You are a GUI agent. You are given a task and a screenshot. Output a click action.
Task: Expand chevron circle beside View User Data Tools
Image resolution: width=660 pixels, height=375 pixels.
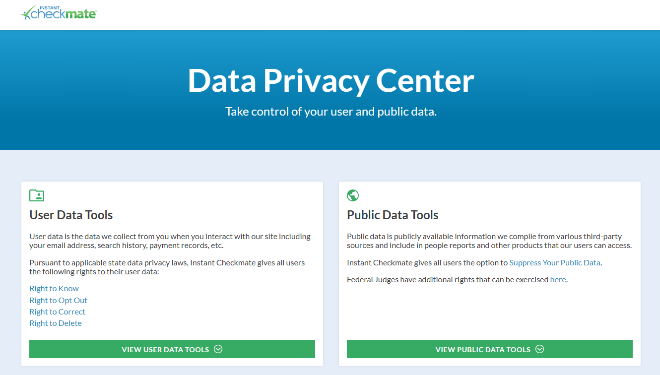coord(218,349)
